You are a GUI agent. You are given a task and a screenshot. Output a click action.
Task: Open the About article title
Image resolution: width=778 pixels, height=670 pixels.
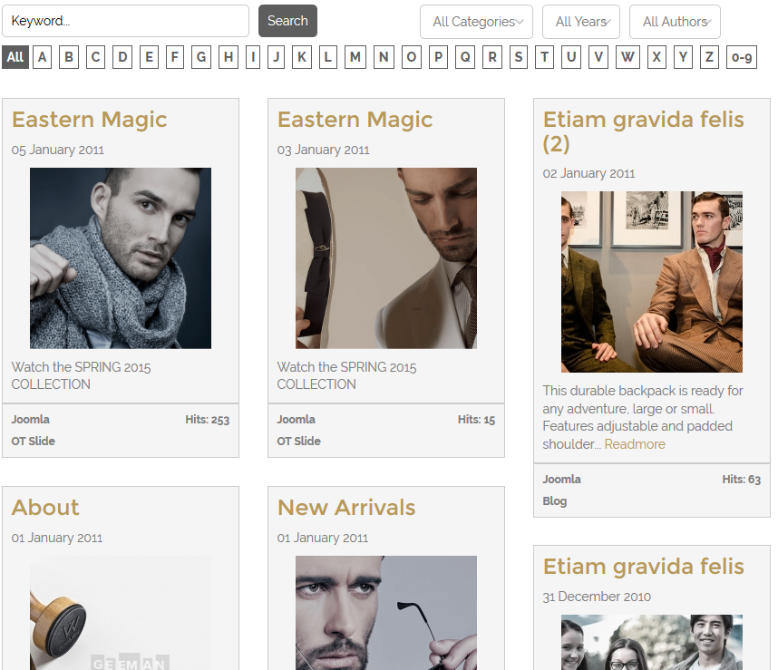tap(45, 508)
